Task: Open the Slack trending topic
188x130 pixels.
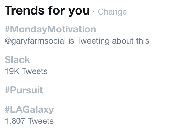Action: click(x=17, y=60)
